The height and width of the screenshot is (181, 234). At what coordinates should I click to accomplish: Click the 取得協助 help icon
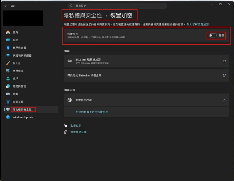click(65, 126)
